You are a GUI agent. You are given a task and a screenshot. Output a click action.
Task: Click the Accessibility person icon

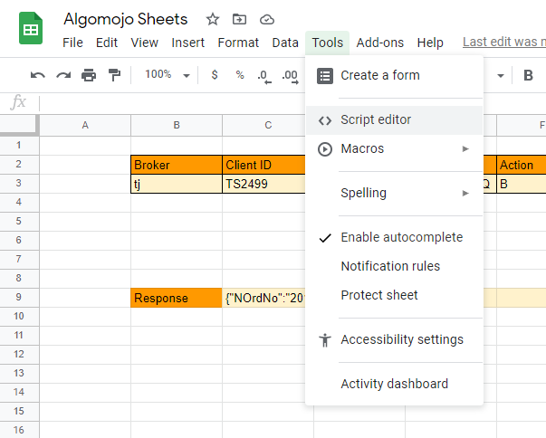(x=325, y=340)
